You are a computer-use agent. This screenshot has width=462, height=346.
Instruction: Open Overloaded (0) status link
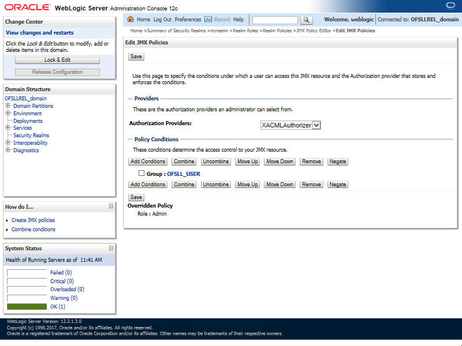click(67, 289)
